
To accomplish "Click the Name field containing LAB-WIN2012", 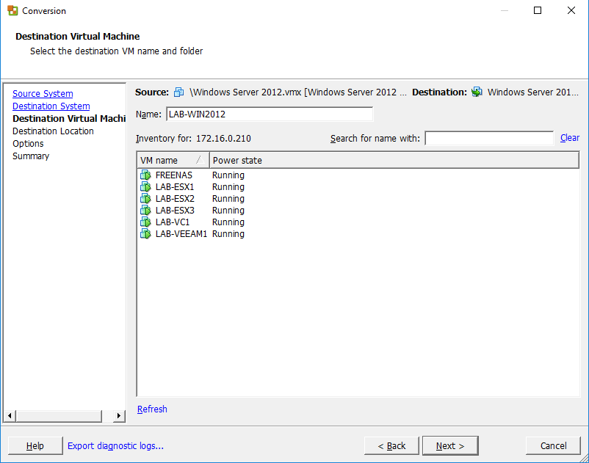I will click(269, 114).
